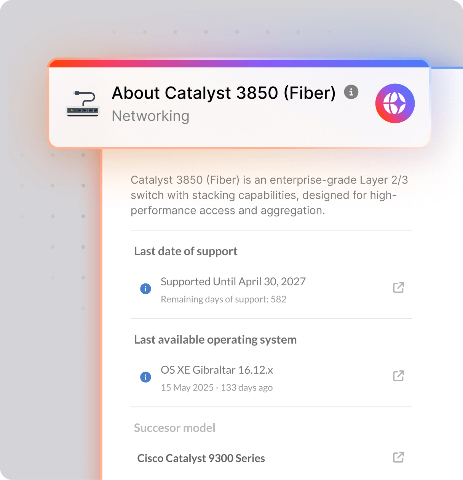Screen dimensions: 463x480
Task: Select the OS XE Gibraltar 16.12.x entry
Action: pos(217,370)
